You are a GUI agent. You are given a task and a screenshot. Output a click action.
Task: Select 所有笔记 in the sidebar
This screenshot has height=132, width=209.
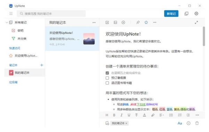point(21,23)
